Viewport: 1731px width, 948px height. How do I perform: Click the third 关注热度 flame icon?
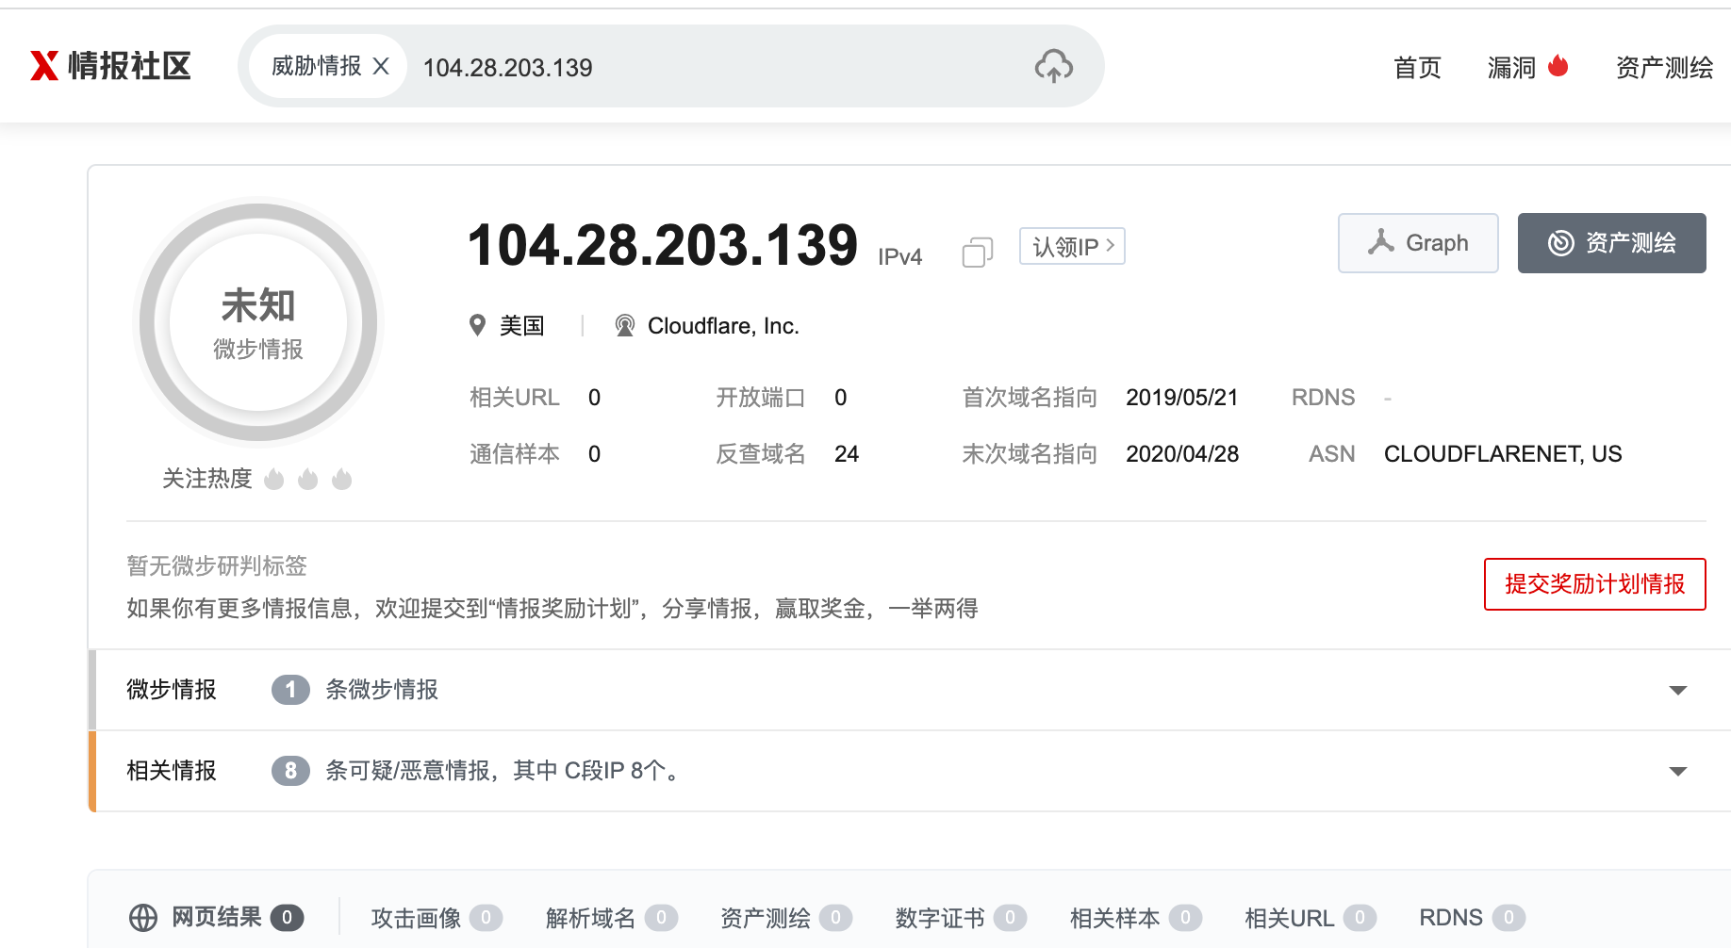pos(342,479)
